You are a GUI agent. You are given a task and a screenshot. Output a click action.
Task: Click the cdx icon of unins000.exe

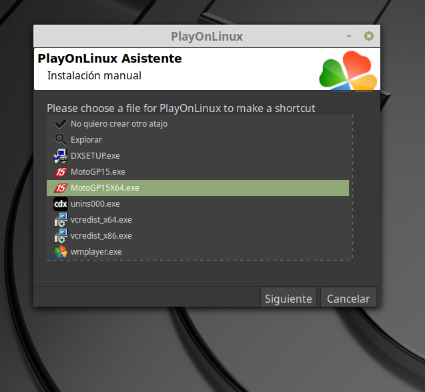coord(61,204)
